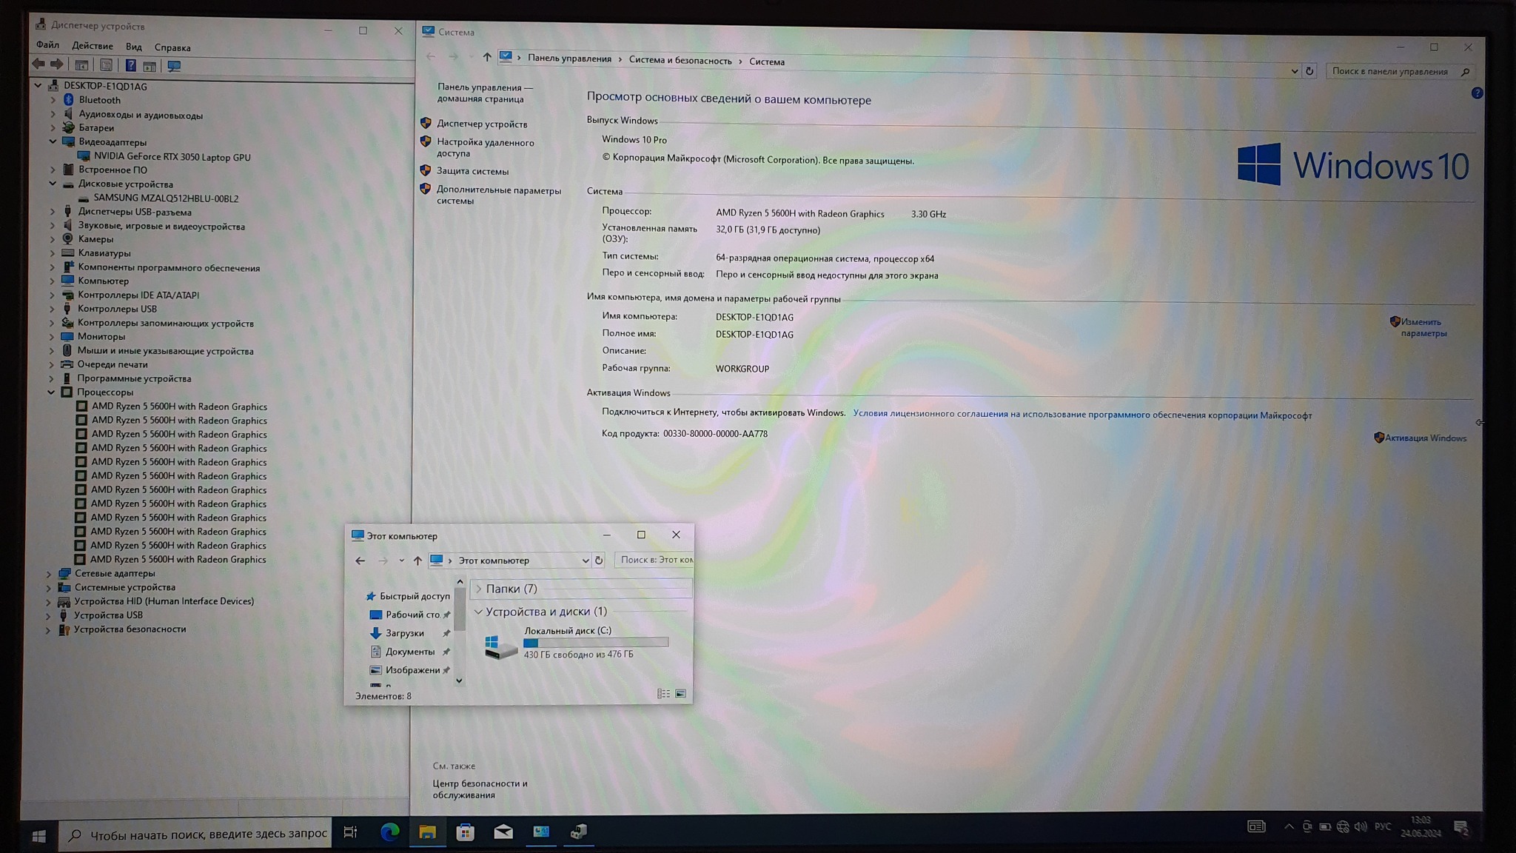Expand the Папки (7) group
The image size is (1516, 853).
pos(478,589)
